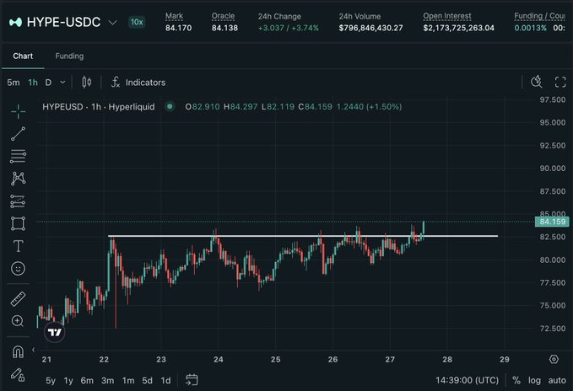Screen dimensions: 573x391
Task: Click the HYPEUSD · 1h · Hyperliquid legend
Action: point(98,107)
